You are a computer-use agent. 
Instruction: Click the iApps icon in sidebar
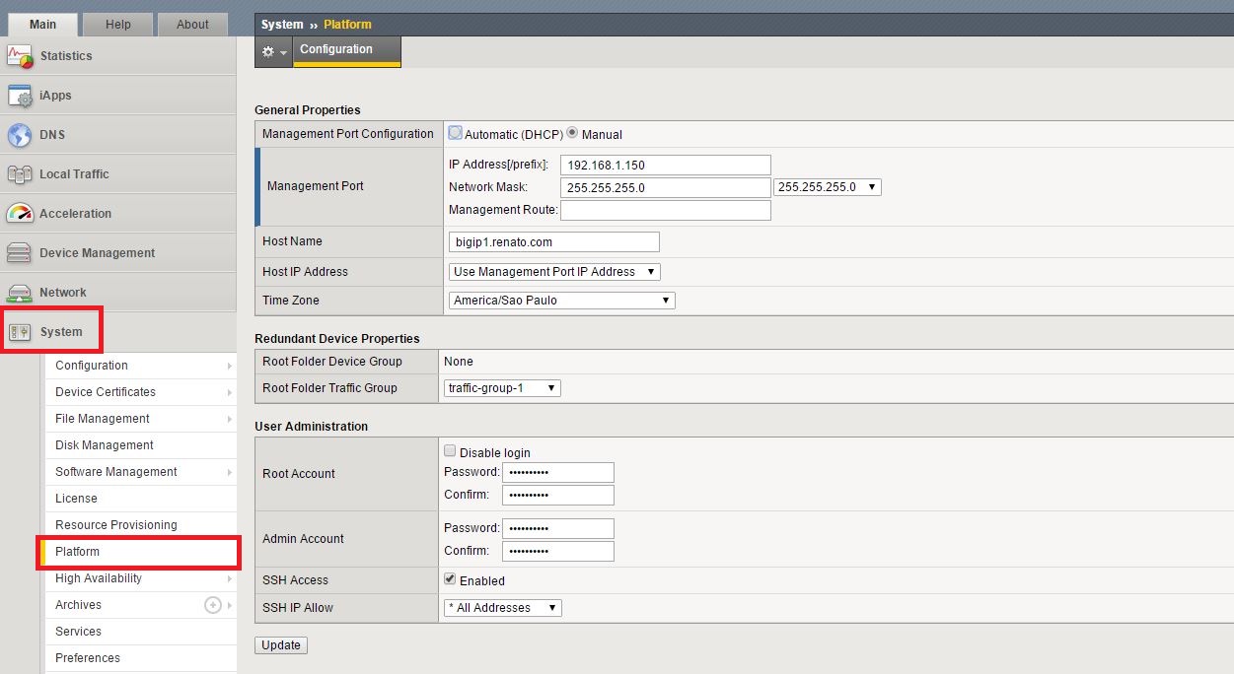pos(20,96)
